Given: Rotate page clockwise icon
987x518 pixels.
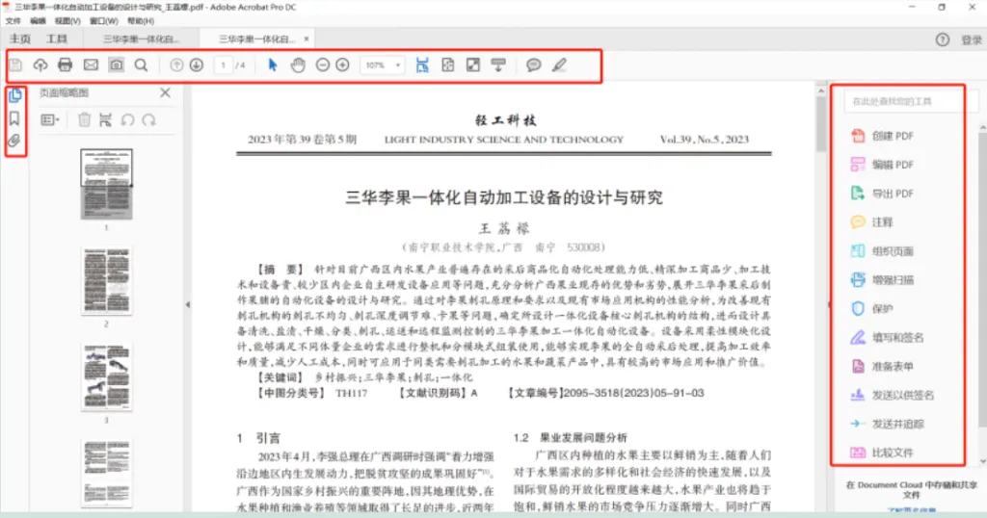Looking at the screenshot, I should point(148,119).
